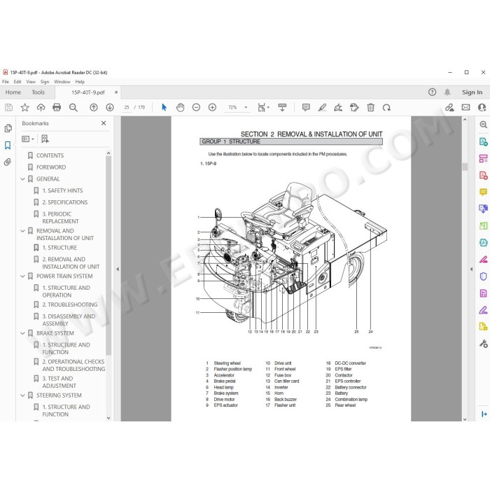Jump to 1. SAFETY HINTS bookmark

click(x=62, y=190)
